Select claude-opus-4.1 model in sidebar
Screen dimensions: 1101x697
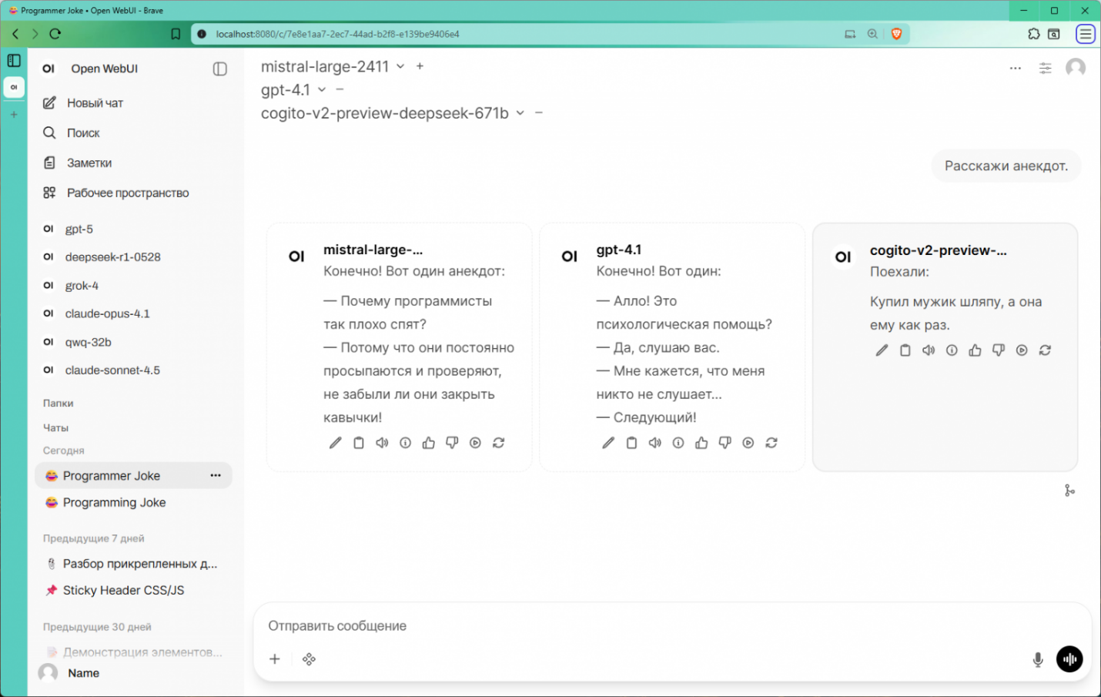[107, 314]
